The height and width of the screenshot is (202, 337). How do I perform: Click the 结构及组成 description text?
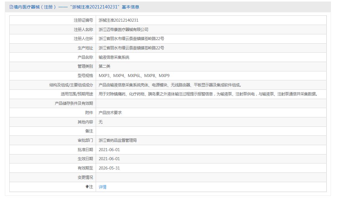coord(170,85)
